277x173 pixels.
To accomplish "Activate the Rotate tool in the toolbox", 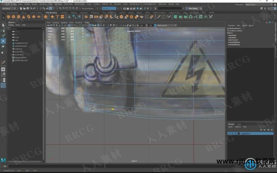I will pos(3,46).
